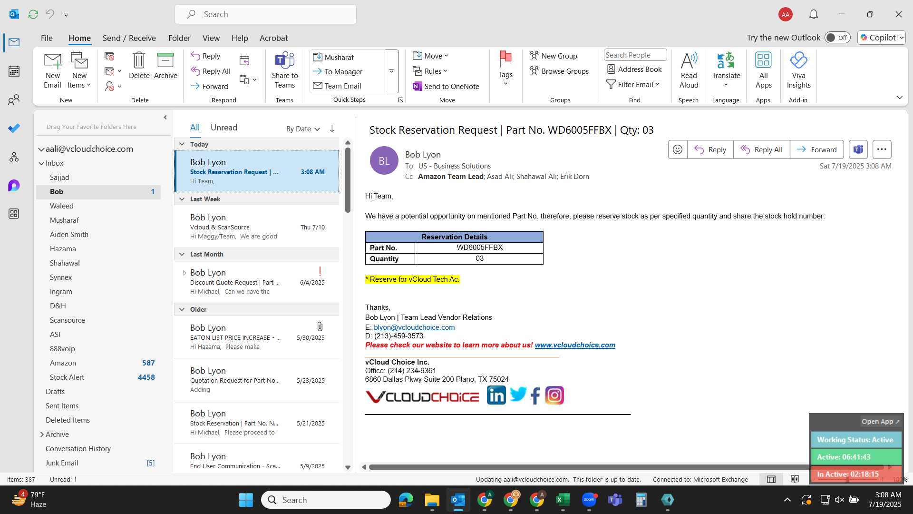The image size is (913, 514).
Task: Open the Address Book
Action: point(634,69)
